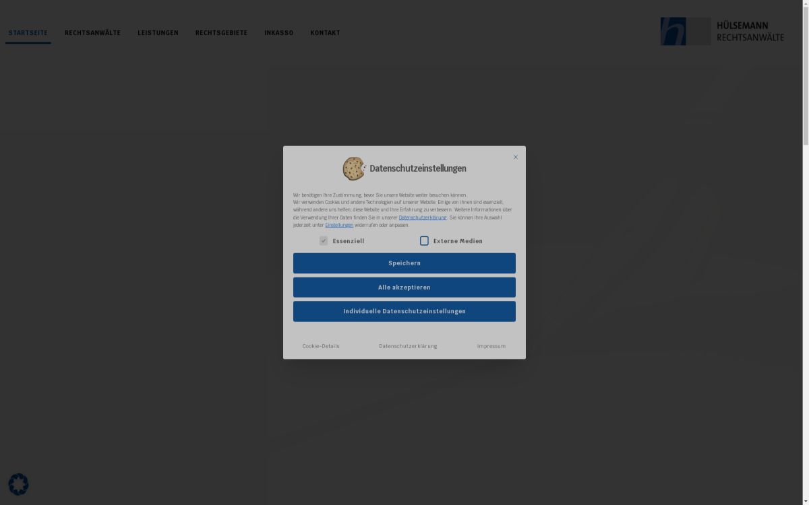Click Alle akzeptieren to accept all cookies
This screenshot has height=505, width=809.
404,287
